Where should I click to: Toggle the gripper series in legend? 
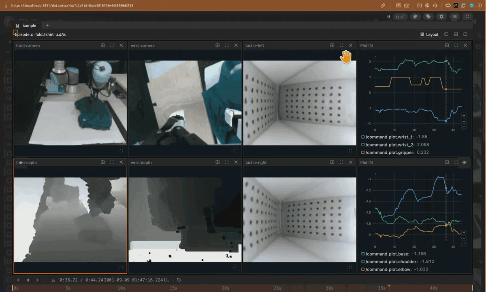point(363,152)
